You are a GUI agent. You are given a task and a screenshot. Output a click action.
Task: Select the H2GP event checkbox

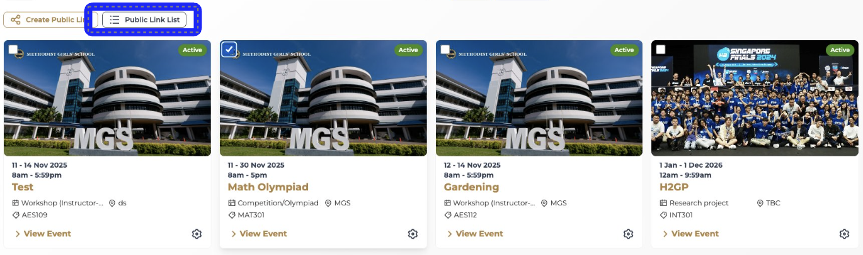point(661,50)
